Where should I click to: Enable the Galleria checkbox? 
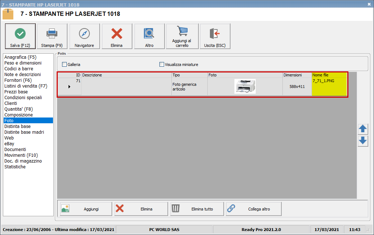click(x=65, y=65)
